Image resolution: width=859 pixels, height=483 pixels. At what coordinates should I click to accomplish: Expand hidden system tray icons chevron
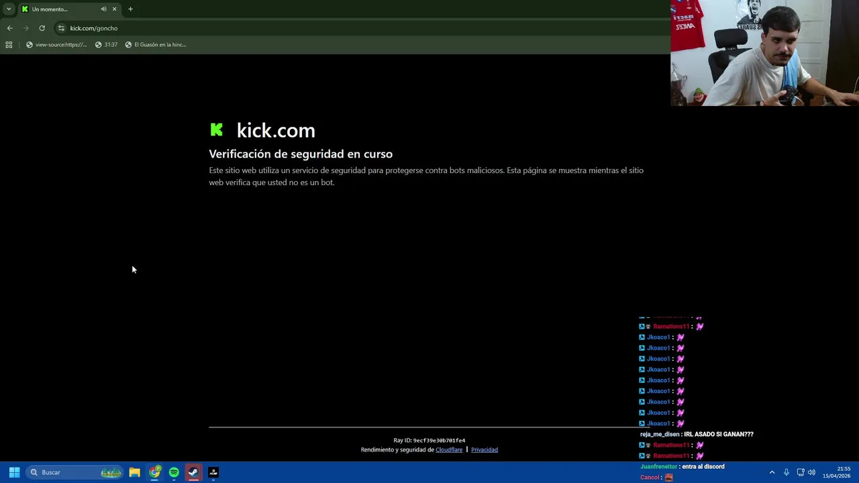(x=772, y=472)
